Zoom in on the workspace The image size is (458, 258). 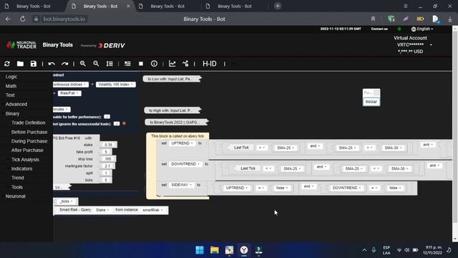click(x=83, y=64)
